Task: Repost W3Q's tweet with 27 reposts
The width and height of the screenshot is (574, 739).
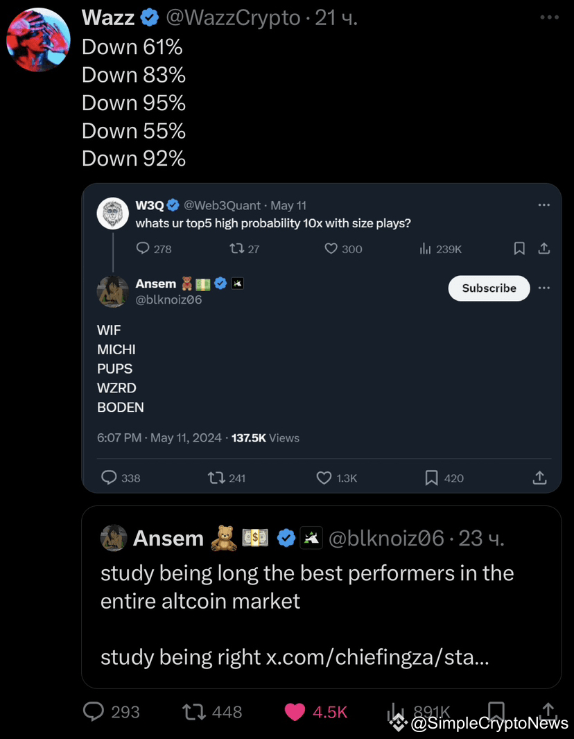Action: (235, 249)
